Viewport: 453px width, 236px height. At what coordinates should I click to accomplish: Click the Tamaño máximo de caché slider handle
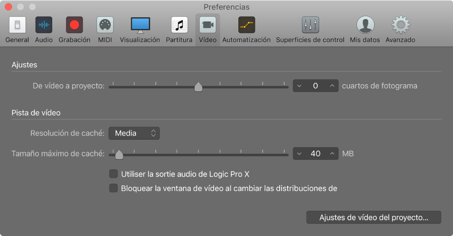[x=119, y=154]
